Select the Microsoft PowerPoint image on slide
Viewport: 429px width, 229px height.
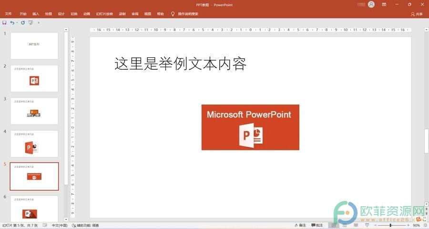click(250, 127)
